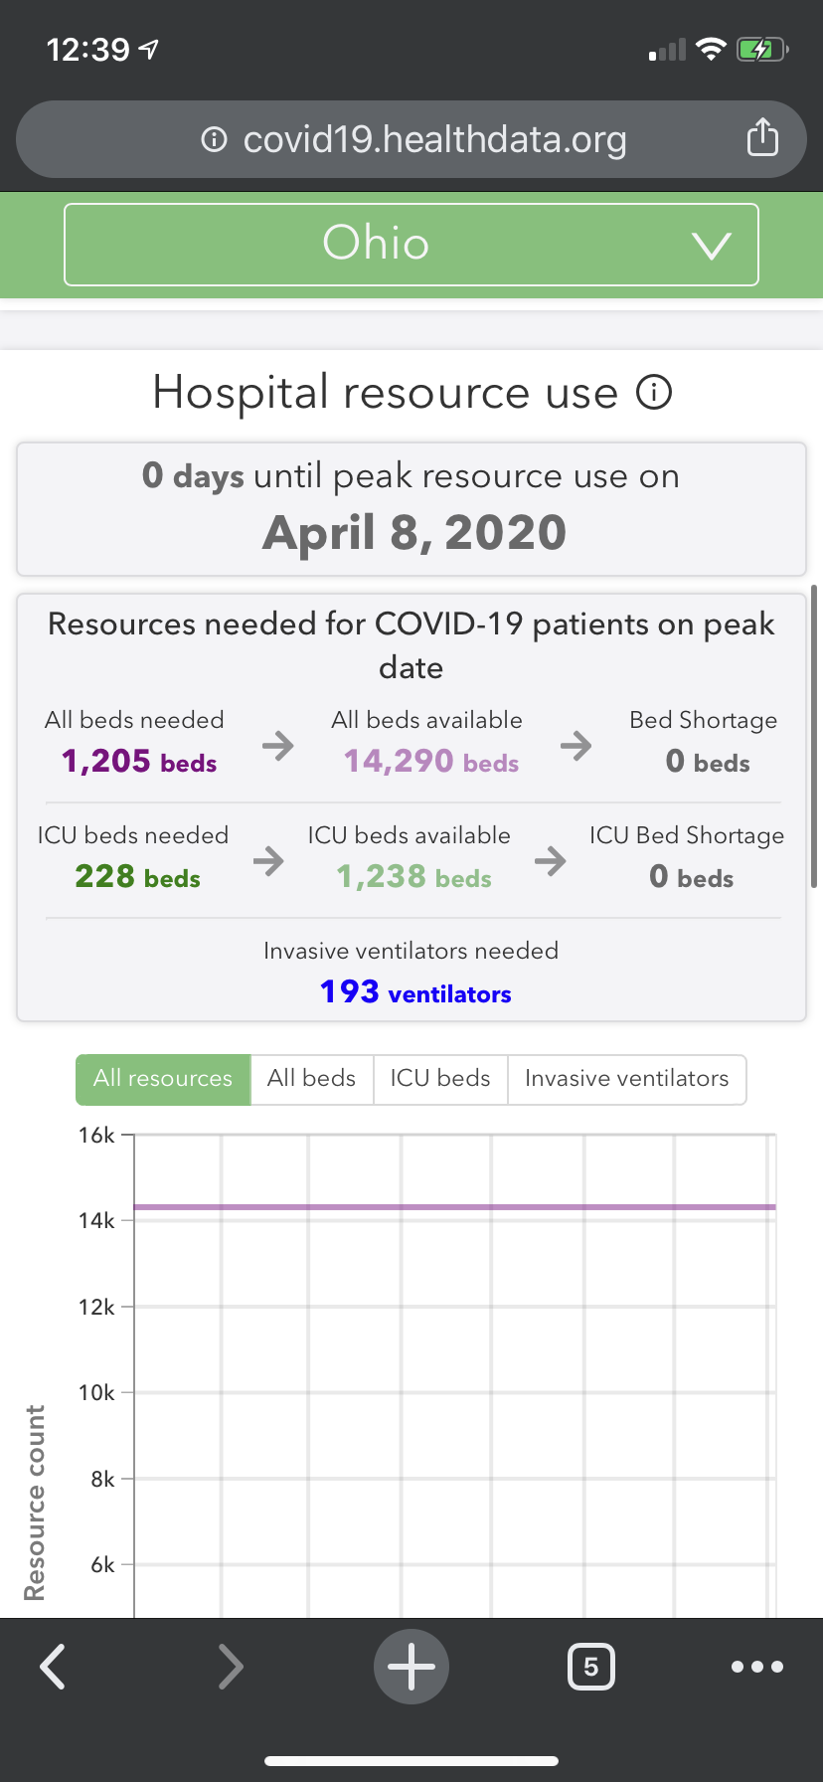Show the Invasive ventilators tab

627,1079
